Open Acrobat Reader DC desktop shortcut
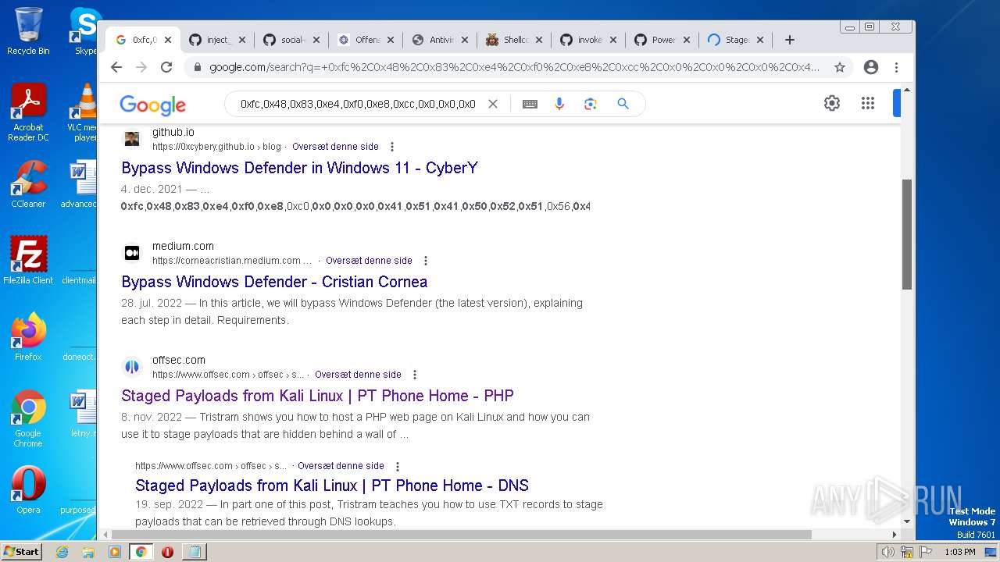The image size is (1000, 562). [28, 113]
